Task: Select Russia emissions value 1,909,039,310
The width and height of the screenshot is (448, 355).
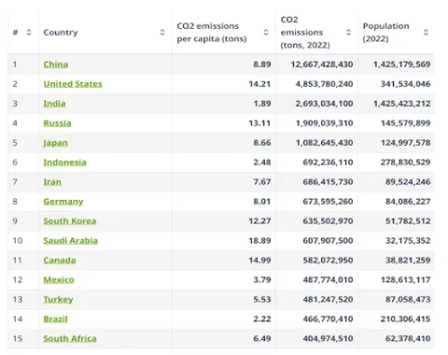Action: (x=324, y=123)
